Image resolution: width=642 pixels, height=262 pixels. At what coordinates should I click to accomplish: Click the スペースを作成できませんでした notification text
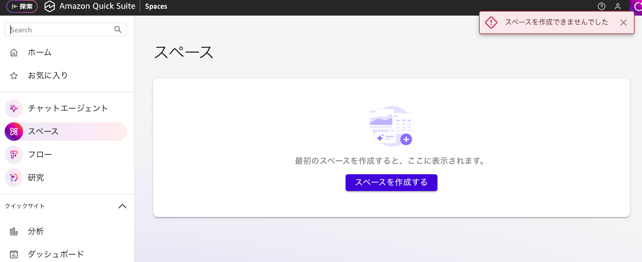[556, 23]
